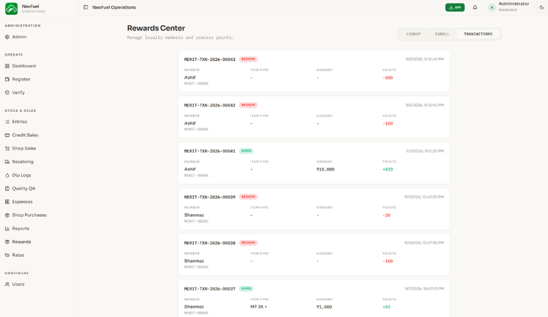Click the Rewards Center heading
This screenshot has width=548, height=317.
click(x=156, y=28)
